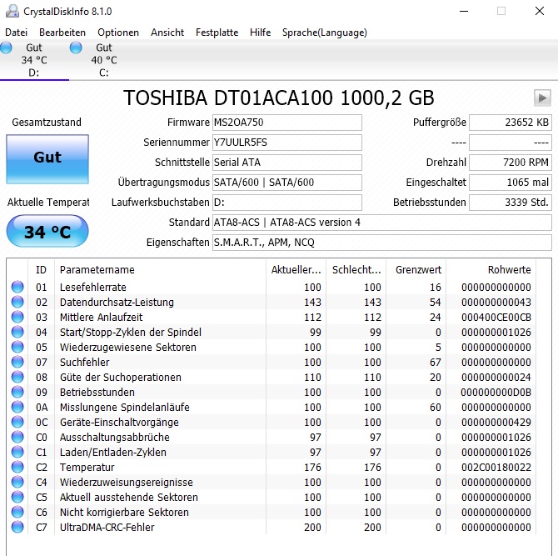Open the Hilfe menu
This screenshot has height=556, width=558.
pyautogui.click(x=260, y=33)
